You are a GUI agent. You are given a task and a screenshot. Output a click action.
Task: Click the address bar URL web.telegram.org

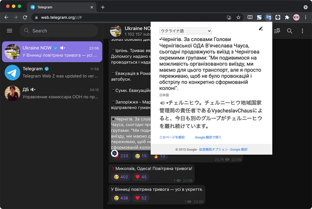61,17
